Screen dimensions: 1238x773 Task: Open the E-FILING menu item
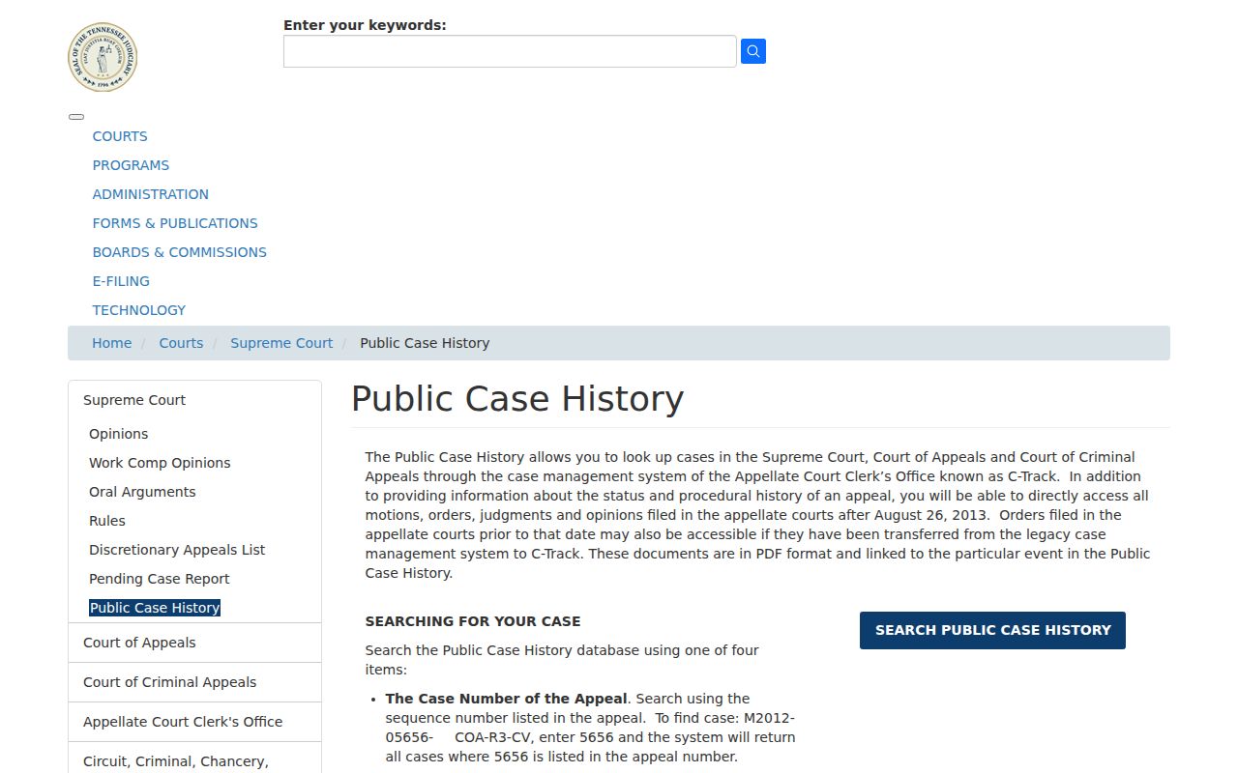(121, 281)
